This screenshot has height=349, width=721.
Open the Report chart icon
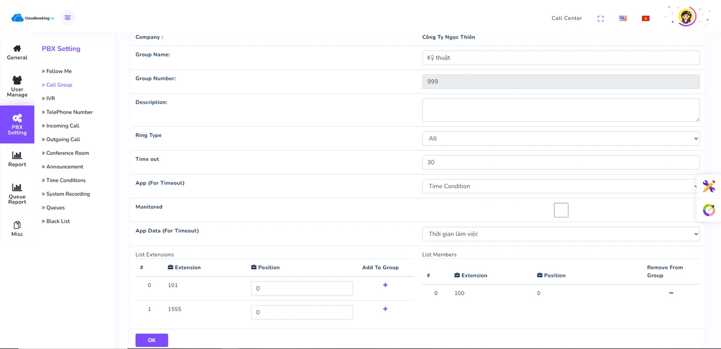17,159
